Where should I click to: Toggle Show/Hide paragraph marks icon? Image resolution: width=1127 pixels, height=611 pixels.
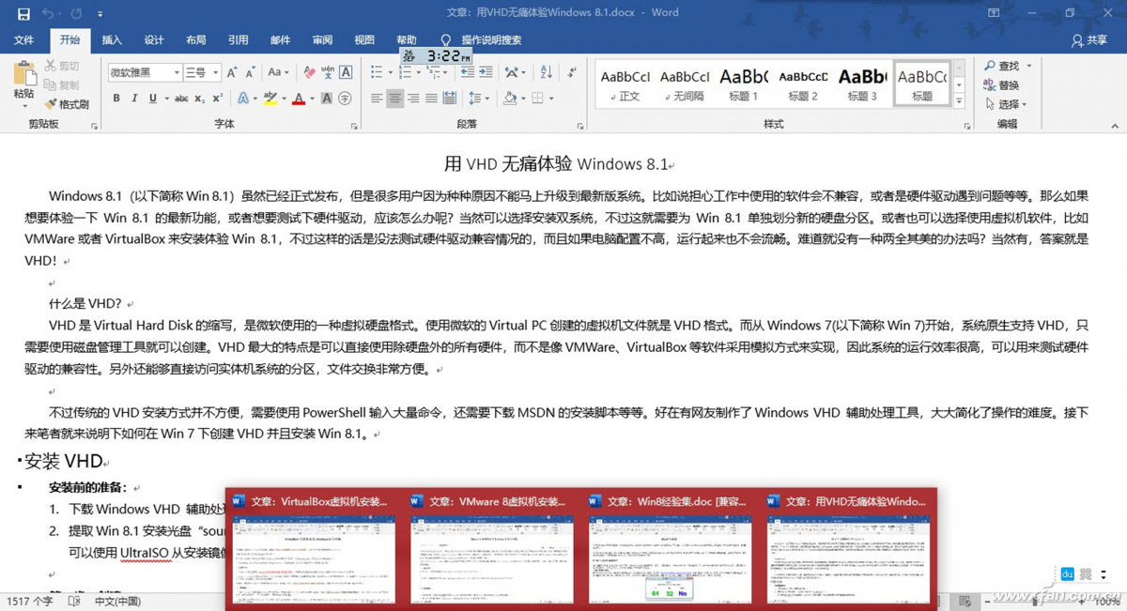(x=572, y=72)
